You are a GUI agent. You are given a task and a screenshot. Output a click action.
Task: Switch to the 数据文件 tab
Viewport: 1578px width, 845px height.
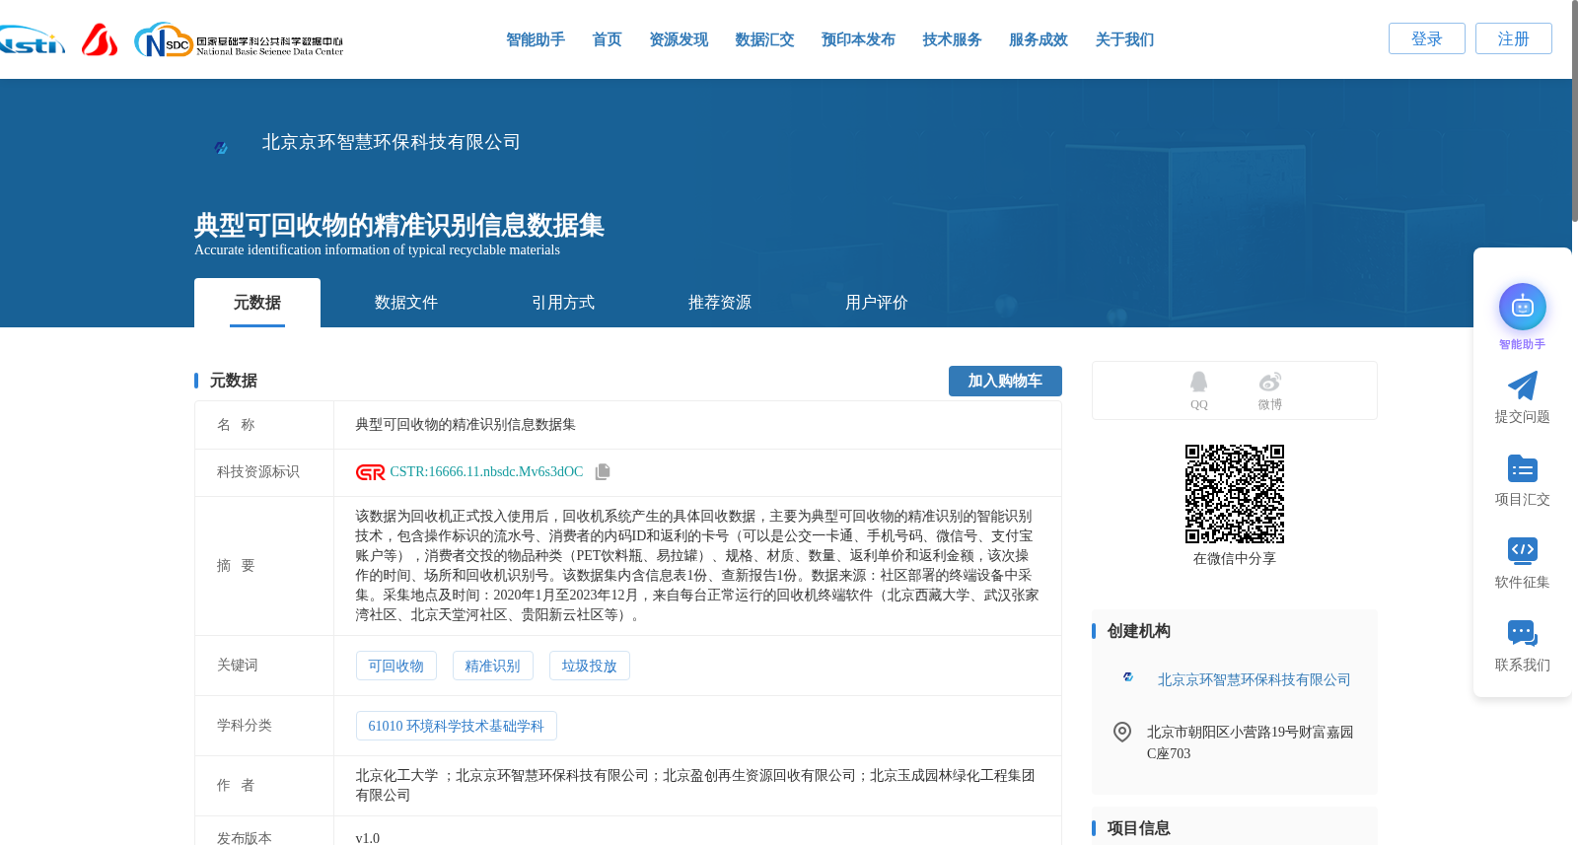(406, 303)
